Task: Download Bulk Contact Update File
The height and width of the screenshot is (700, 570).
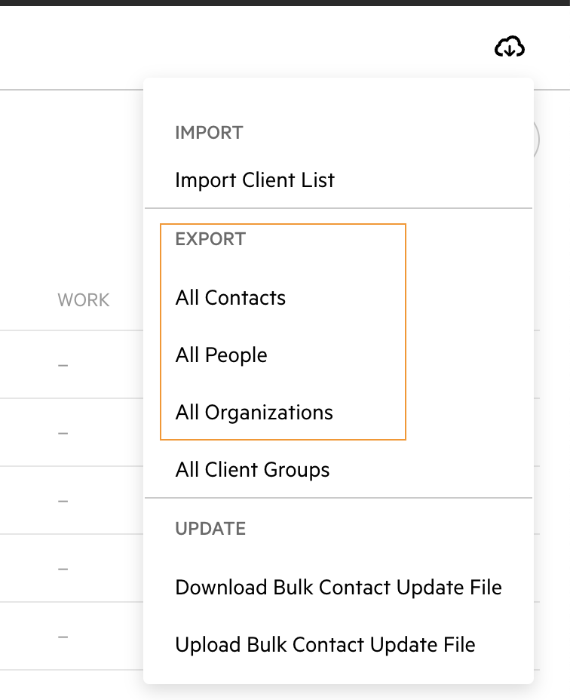Action: pyautogui.click(x=339, y=588)
